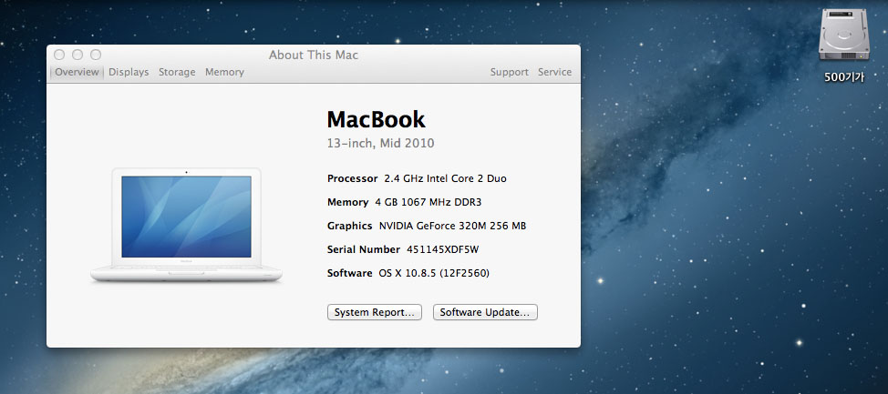Close the About This Mac window
Viewport: 888px width, 394px height.
[x=59, y=56]
